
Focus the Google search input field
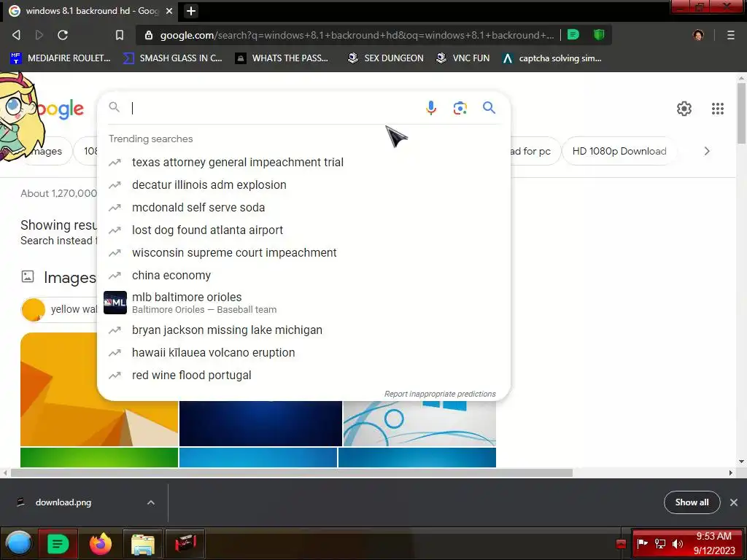tap(274, 108)
